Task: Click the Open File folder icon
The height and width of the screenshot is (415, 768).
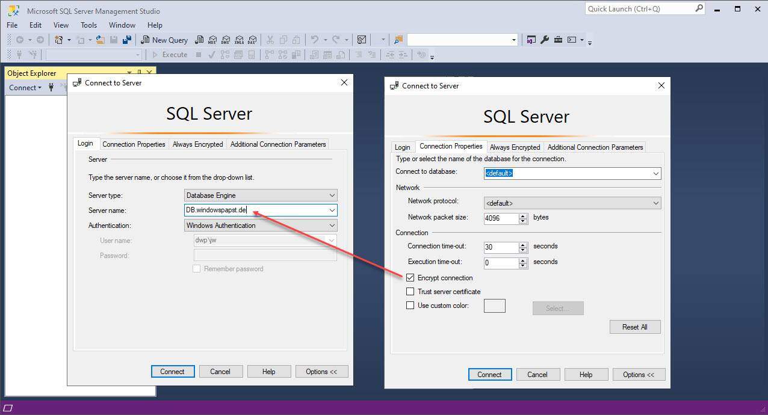Action: pyautogui.click(x=100, y=40)
